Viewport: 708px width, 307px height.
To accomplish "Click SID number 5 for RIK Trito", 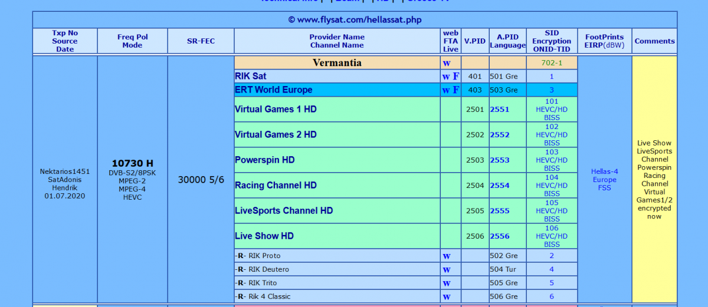I will point(552,283).
